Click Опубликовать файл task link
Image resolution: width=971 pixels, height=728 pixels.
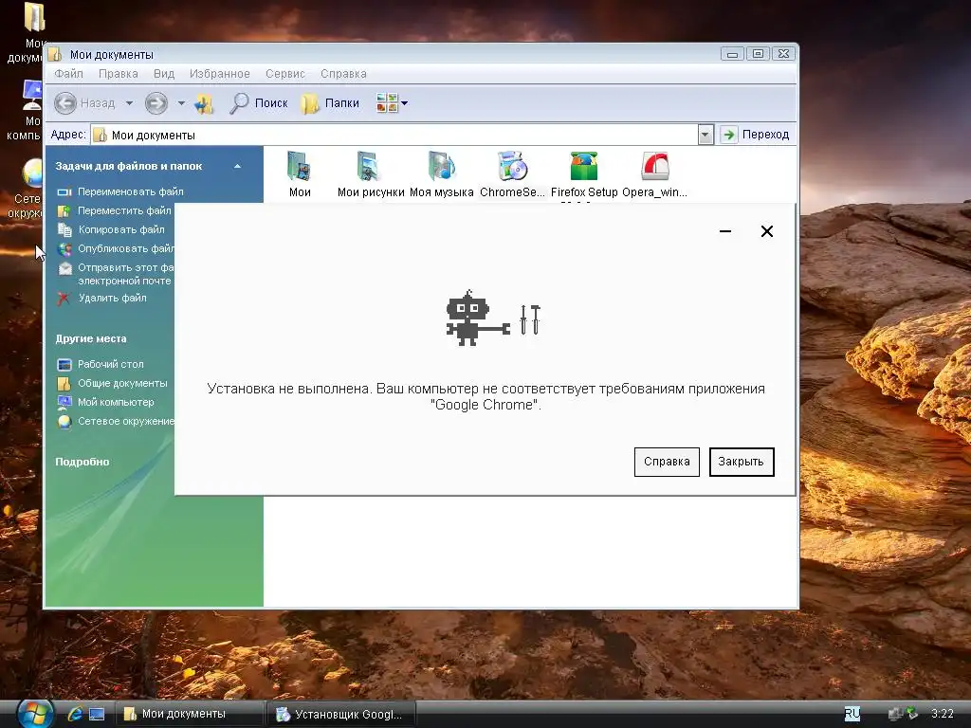click(126, 248)
